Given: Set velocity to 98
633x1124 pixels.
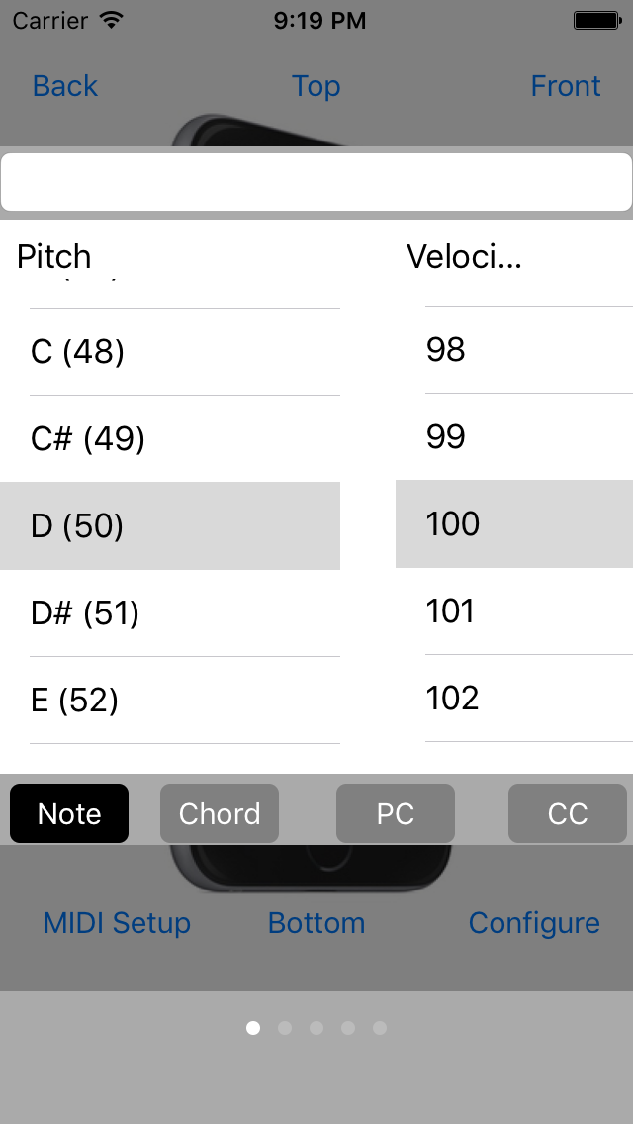Looking at the screenshot, I should click(514, 349).
